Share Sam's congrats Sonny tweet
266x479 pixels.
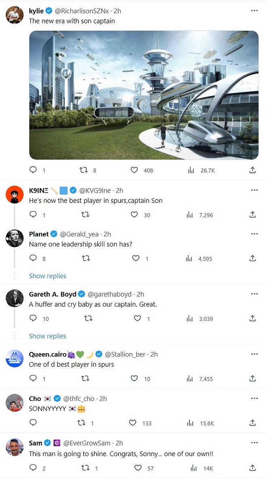(252, 468)
